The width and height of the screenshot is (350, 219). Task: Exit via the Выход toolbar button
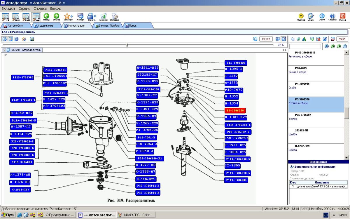(342, 17)
